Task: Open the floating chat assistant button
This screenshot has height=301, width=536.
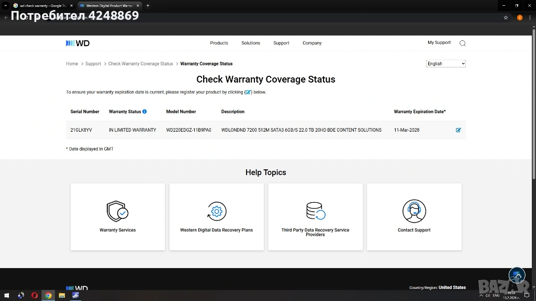Action: point(517,274)
